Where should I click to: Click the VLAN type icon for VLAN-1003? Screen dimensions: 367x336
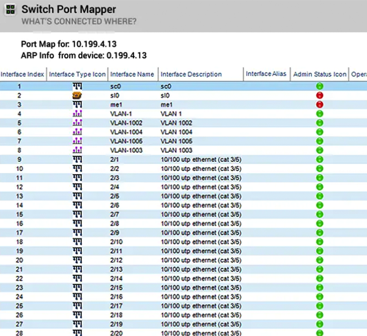tap(78, 150)
